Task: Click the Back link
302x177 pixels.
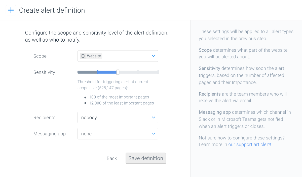Action: [x=112, y=158]
